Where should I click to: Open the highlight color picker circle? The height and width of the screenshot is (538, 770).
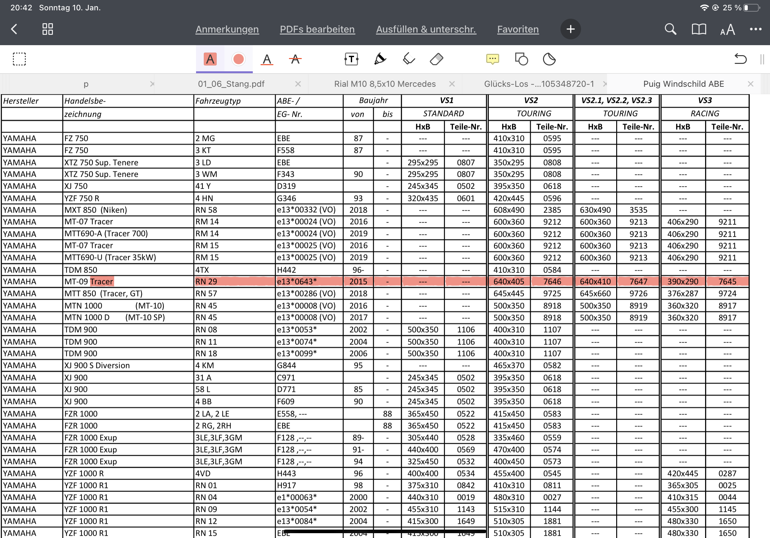click(238, 59)
